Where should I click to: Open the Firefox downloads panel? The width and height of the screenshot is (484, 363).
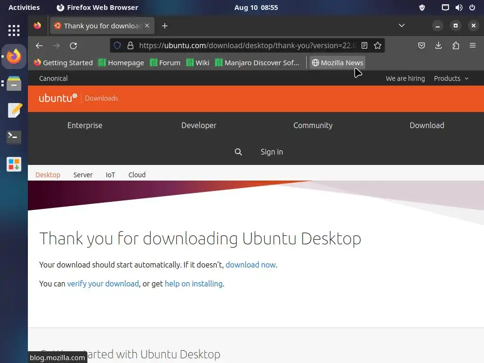click(x=438, y=46)
